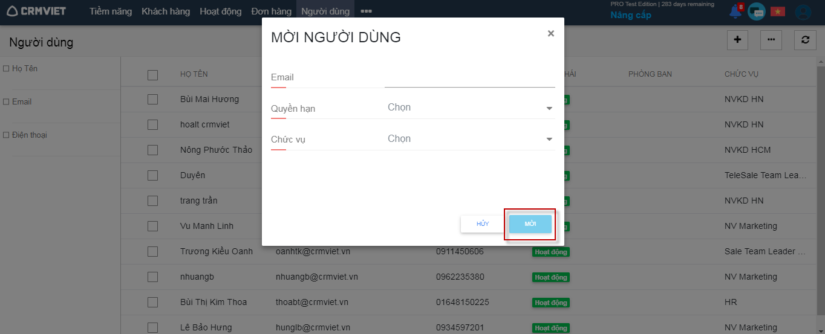Screen dimensions: 825x334
Task: Open the more menu dots in navbar
Action: pyautogui.click(x=366, y=11)
